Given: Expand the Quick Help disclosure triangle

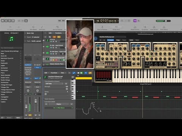Looking at the screenshot, I should (25, 33).
